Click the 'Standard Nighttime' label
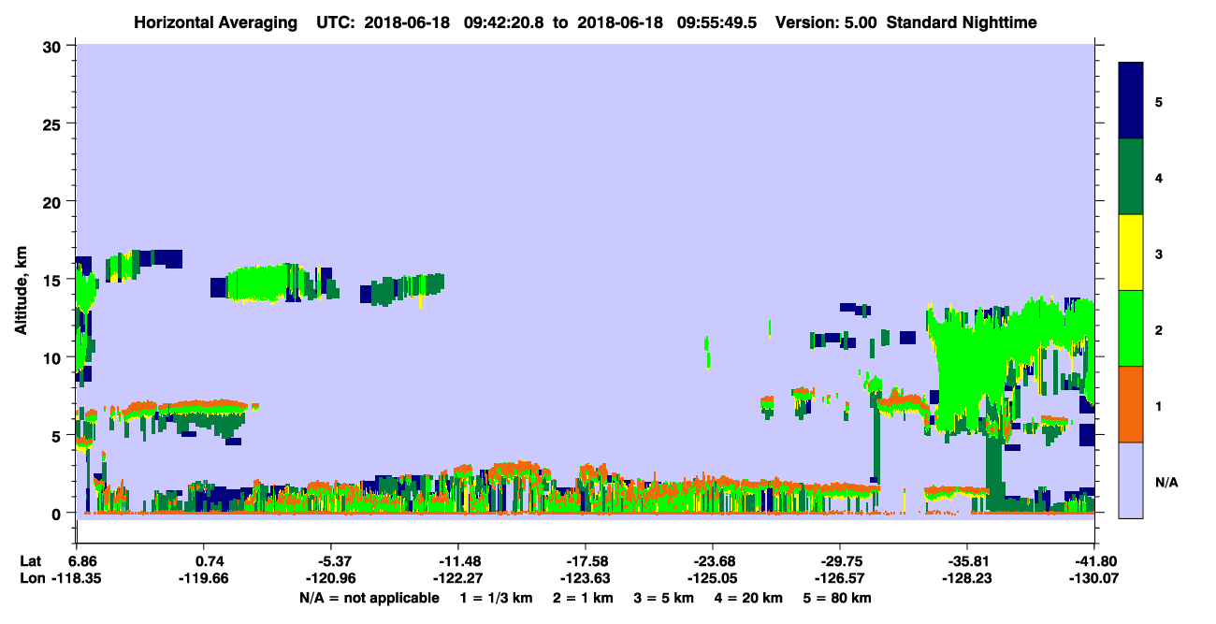1216x624 pixels. coord(962,22)
